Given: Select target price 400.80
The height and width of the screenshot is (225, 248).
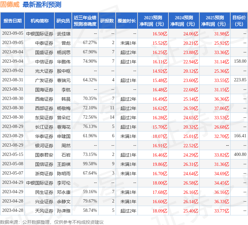Looking at the screenshot, I should click(x=240, y=154).
